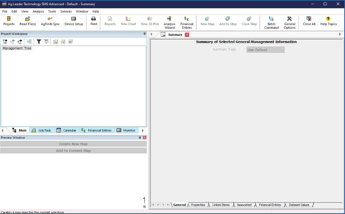Viewport: 345px width, 214px height.
Task: Open the File menu
Action: click(x=4, y=12)
